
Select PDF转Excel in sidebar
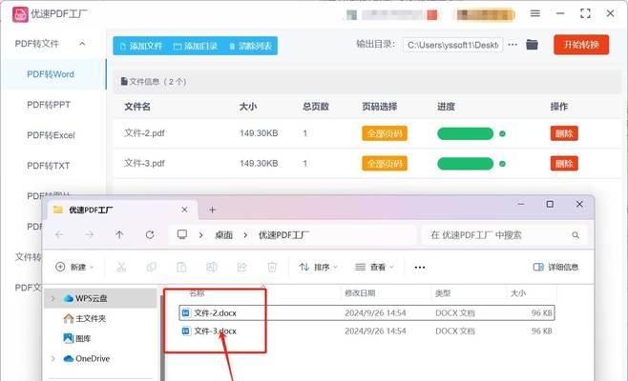pyautogui.click(x=51, y=135)
